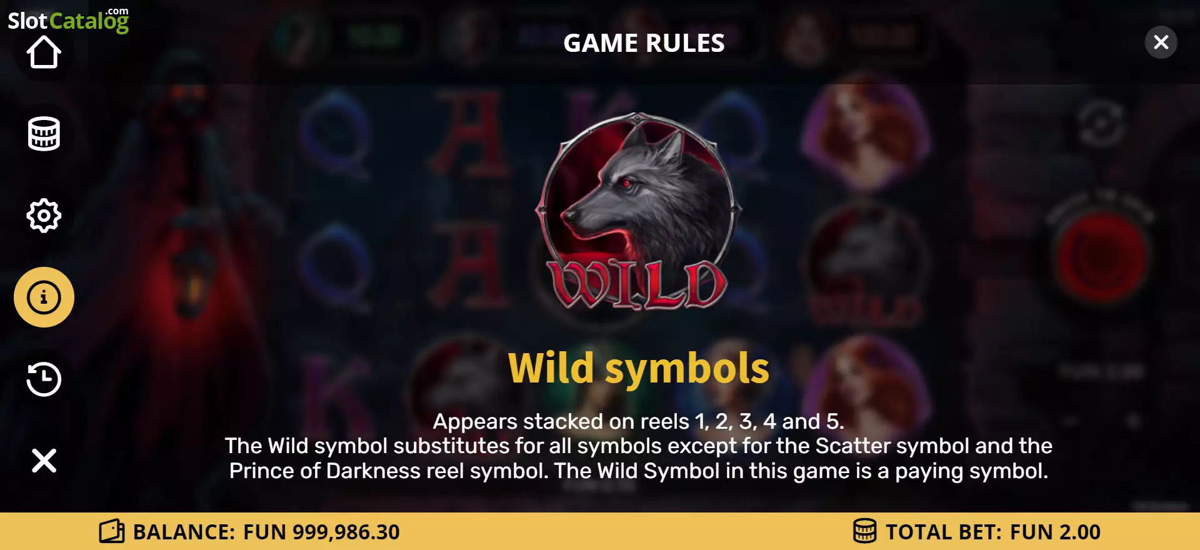Click the coin stack icon beside Total Bet
Image resolution: width=1200 pixels, height=550 pixels.
click(x=865, y=531)
